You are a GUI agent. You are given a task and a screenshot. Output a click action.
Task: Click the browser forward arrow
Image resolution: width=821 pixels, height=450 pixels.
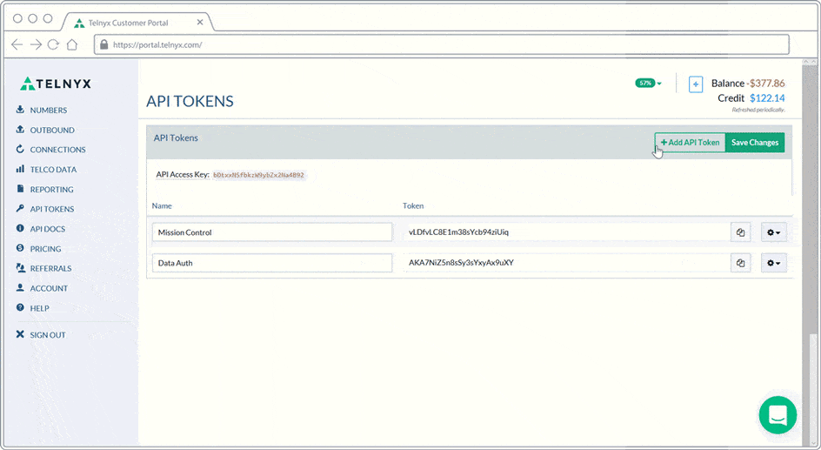(x=36, y=44)
